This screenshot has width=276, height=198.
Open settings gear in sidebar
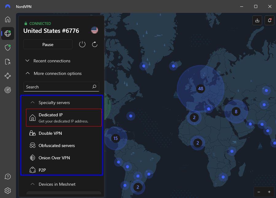(x=8, y=191)
